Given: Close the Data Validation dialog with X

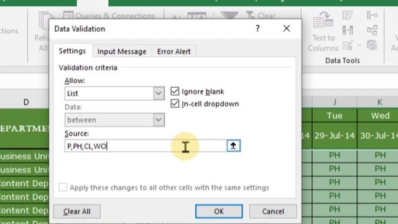Looking at the screenshot, I should (287, 28).
